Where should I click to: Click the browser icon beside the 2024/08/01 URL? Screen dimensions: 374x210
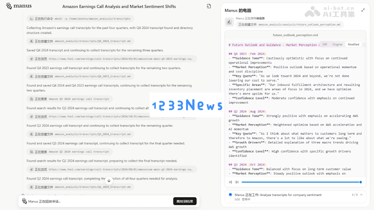31,170
